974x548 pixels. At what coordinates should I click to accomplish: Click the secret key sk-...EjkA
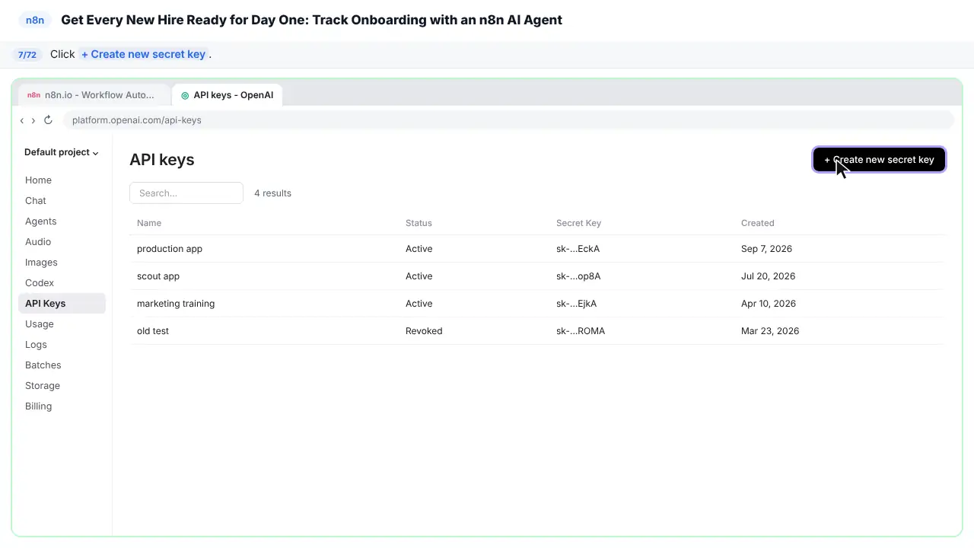tap(577, 304)
